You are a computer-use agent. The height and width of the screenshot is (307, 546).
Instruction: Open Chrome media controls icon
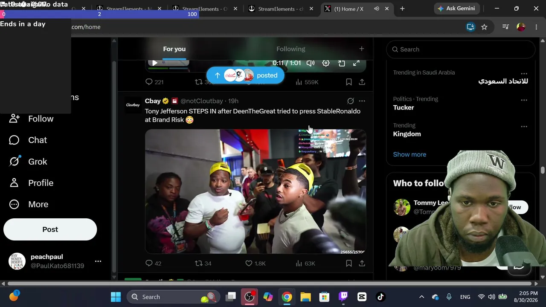pos(505,27)
